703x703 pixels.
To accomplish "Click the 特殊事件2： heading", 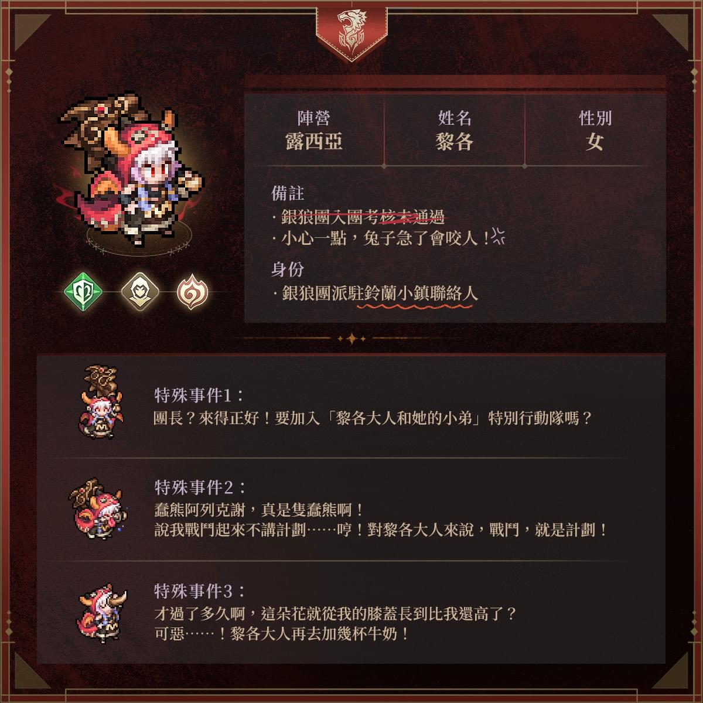I will [x=200, y=487].
